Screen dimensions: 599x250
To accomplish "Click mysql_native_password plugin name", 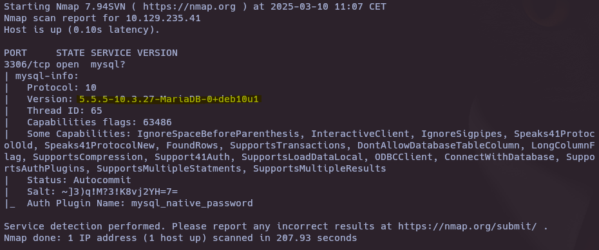I will [192, 204].
